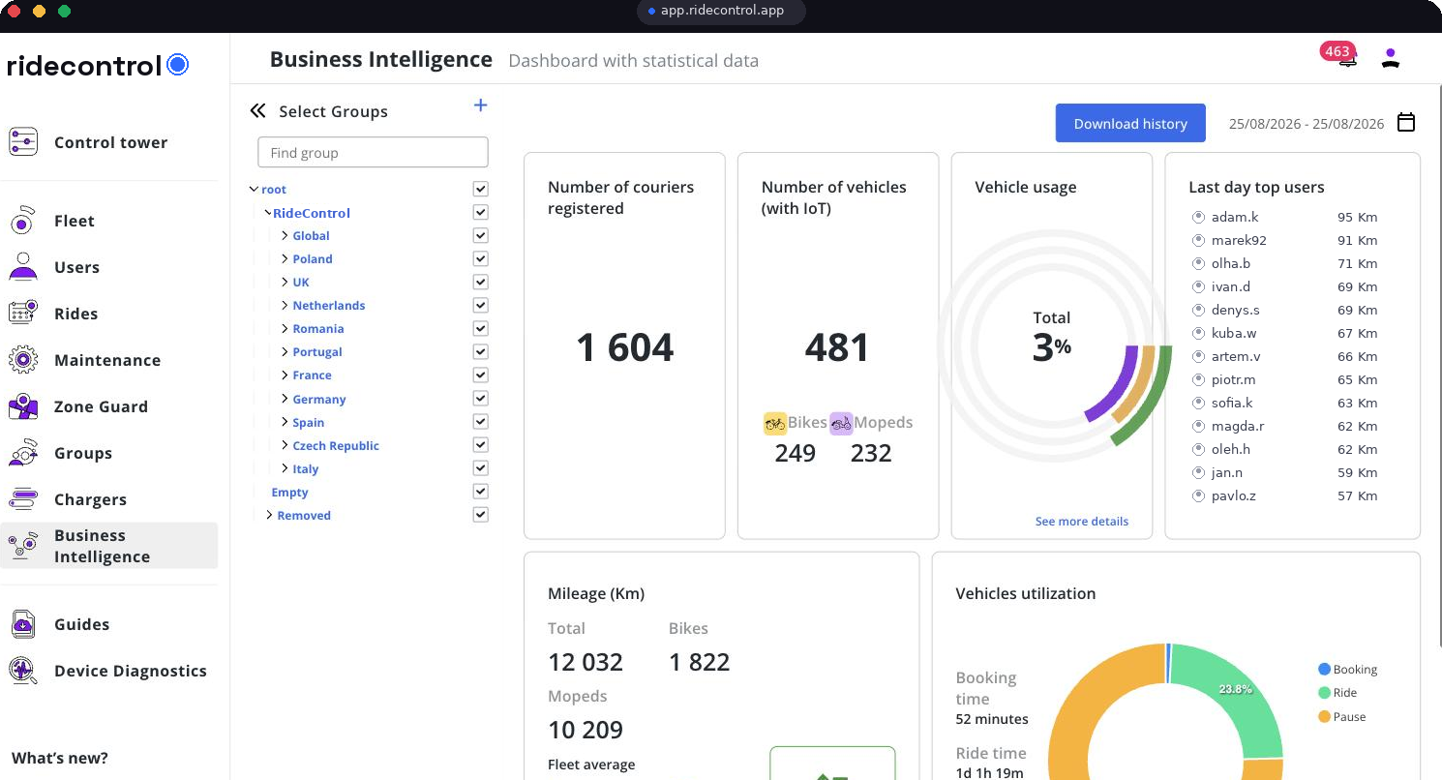Open the Zone Guard icon
Screen dimensions: 1442x780
(x=22, y=406)
